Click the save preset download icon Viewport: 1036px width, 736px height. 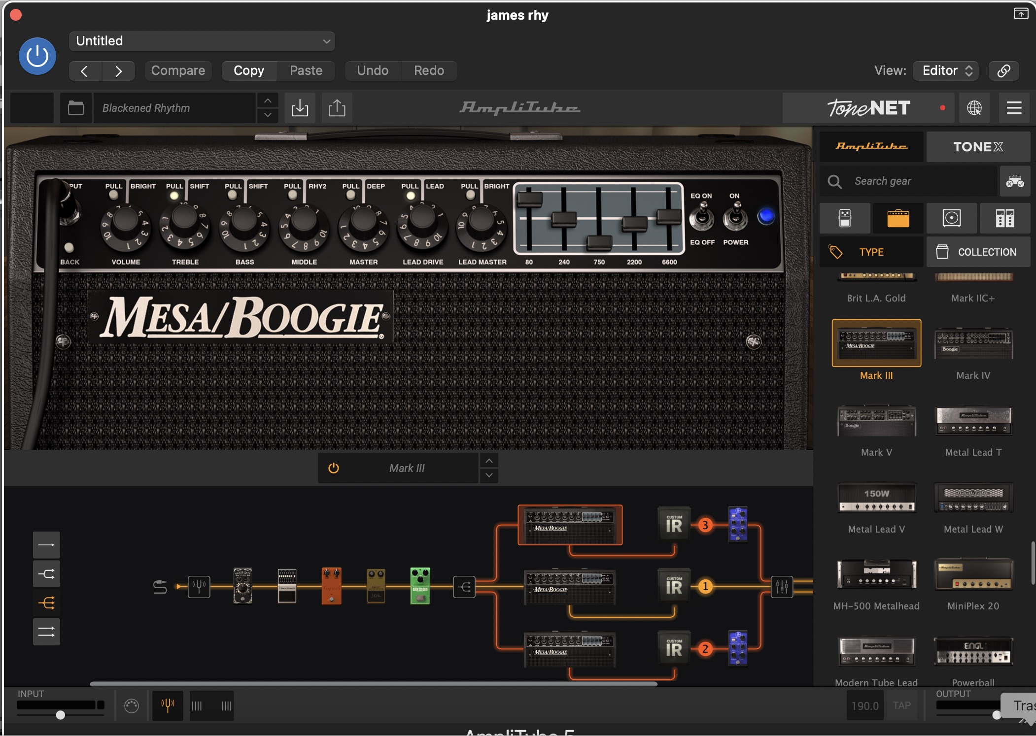(300, 108)
